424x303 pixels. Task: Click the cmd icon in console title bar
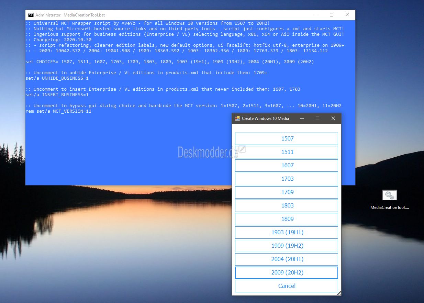(31, 15)
